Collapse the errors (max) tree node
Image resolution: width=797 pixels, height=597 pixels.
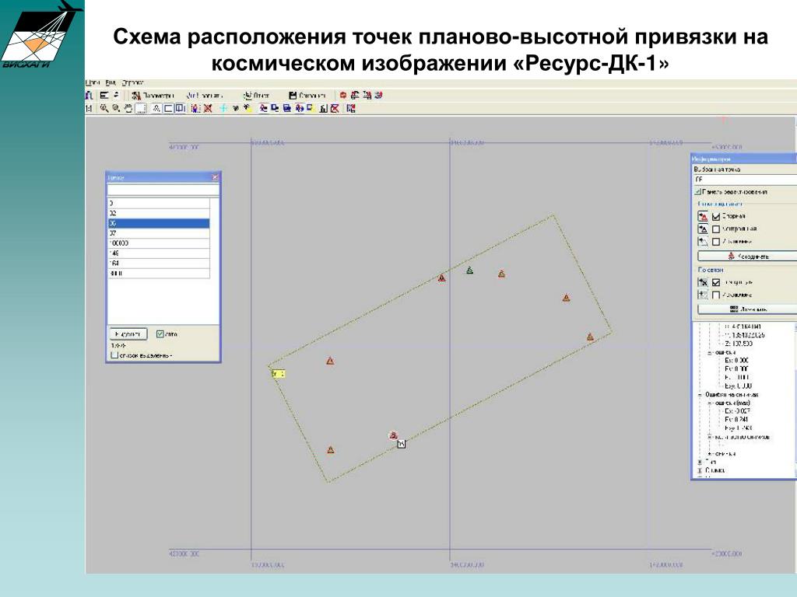tap(710, 403)
